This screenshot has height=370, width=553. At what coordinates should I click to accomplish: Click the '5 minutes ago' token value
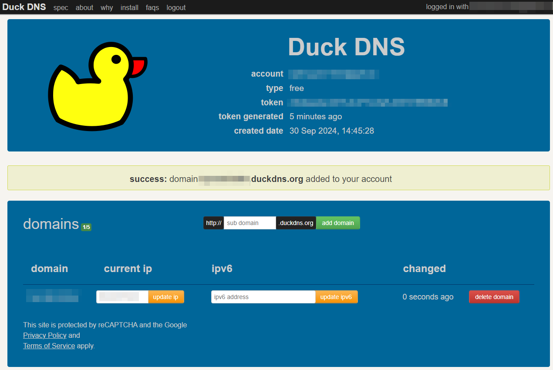[x=316, y=116]
